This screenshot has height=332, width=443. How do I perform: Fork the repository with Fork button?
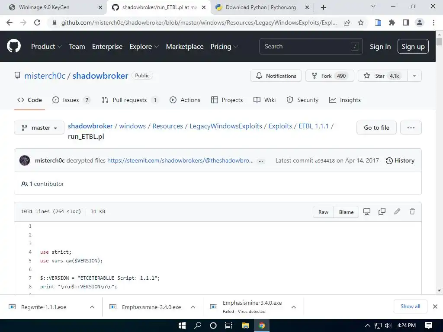[330, 76]
